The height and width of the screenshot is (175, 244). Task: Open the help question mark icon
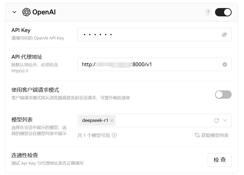coord(208,12)
